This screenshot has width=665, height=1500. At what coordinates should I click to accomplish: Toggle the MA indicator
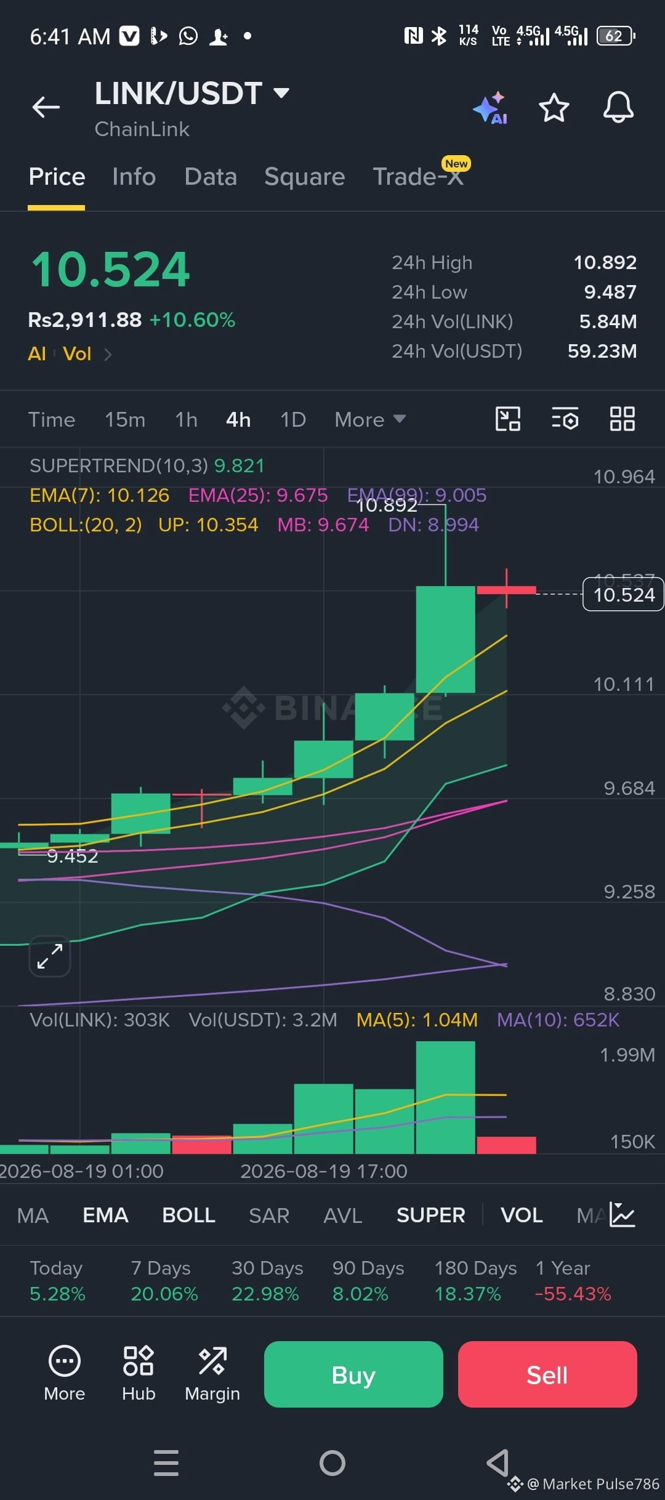33,1215
